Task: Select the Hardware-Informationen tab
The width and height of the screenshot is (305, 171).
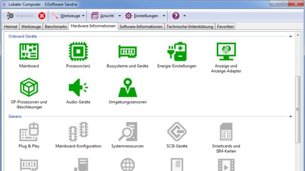Action: point(93,26)
